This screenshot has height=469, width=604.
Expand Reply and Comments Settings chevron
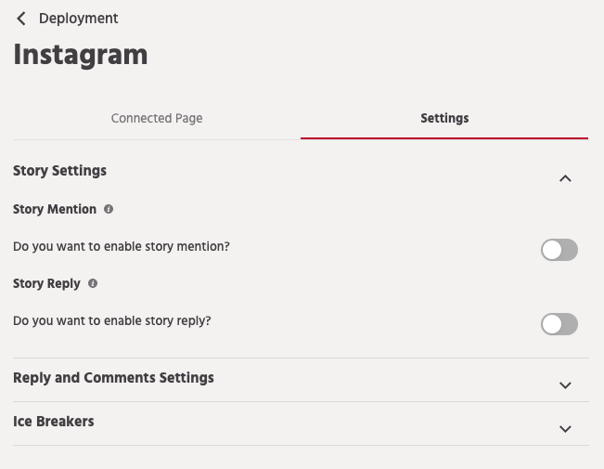(x=565, y=385)
